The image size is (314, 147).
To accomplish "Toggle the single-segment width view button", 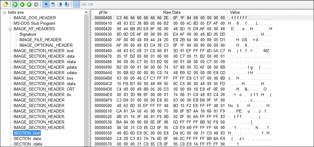I will click(x=90, y=4).
